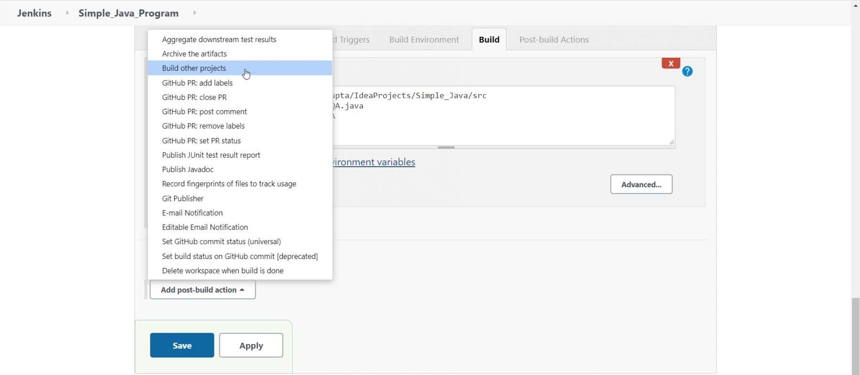Click breadcrumb arrow after Simple_Java_Program
This screenshot has width=860, height=375.
click(194, 13)
